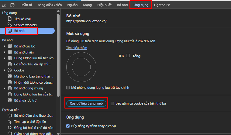Click the Dung lượng lưu trữ tiện ích icon
The height and width of the screenshot is (135, 231).
coord(10,58)
